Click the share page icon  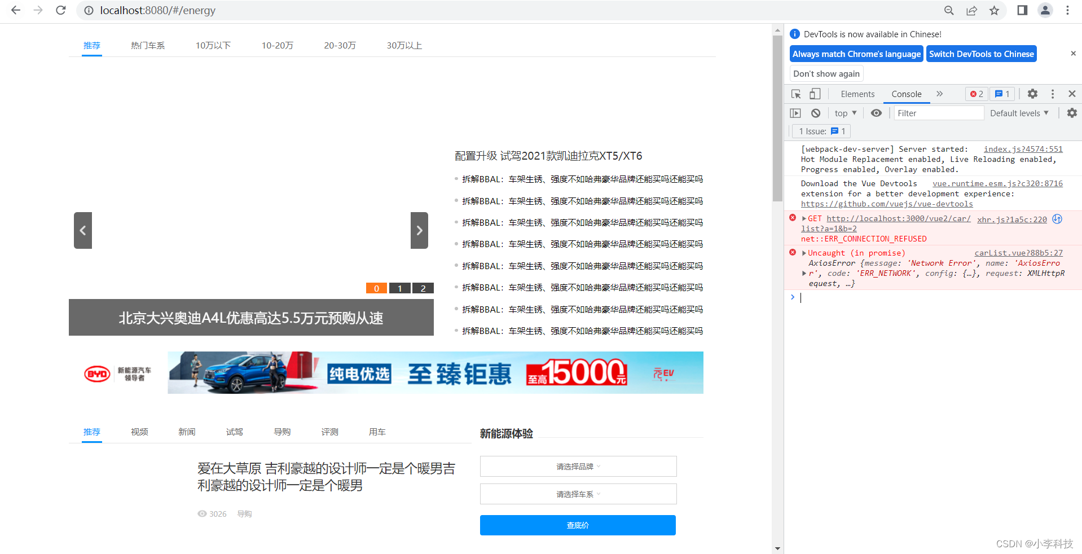(x=971, y=10)
